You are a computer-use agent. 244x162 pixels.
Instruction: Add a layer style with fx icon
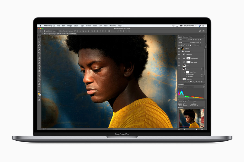188,82
